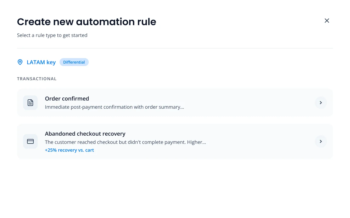Choose the Abandoned checkout recovery title
The image size is (350, 218).
85,134
